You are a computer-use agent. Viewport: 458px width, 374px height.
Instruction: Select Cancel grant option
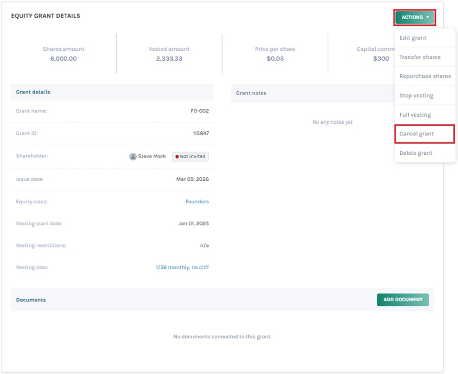pos(416,134)
